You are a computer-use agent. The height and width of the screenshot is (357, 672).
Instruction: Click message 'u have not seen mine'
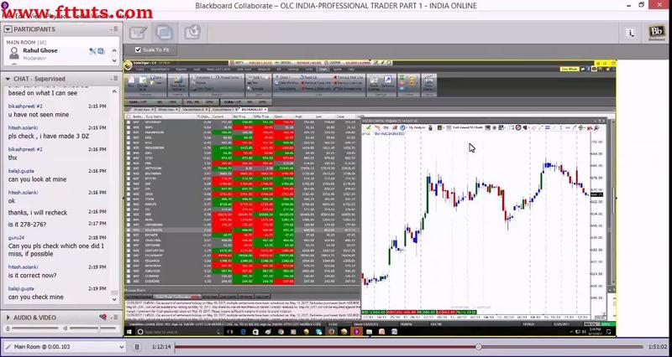39,115
